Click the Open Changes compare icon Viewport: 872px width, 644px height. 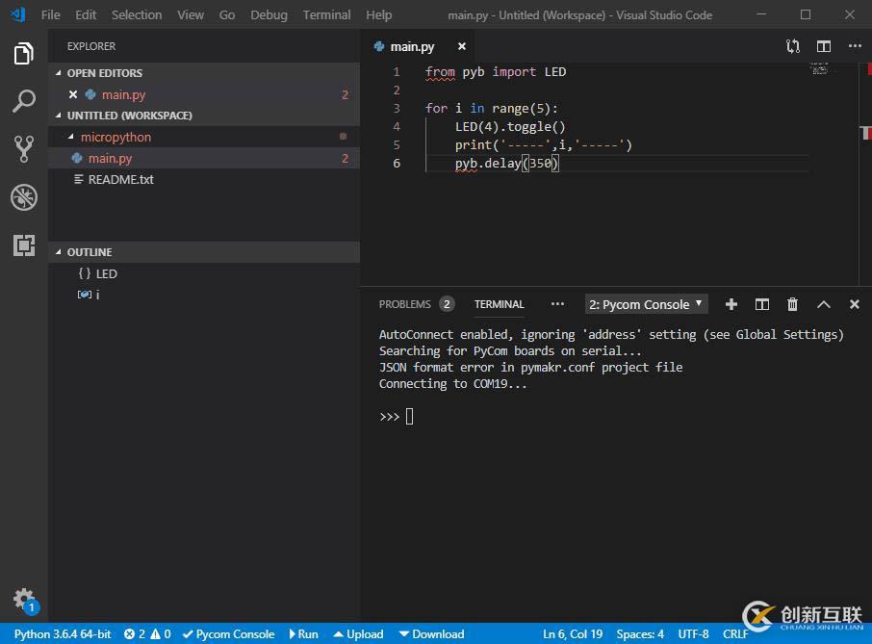click(x=793, y=46)
